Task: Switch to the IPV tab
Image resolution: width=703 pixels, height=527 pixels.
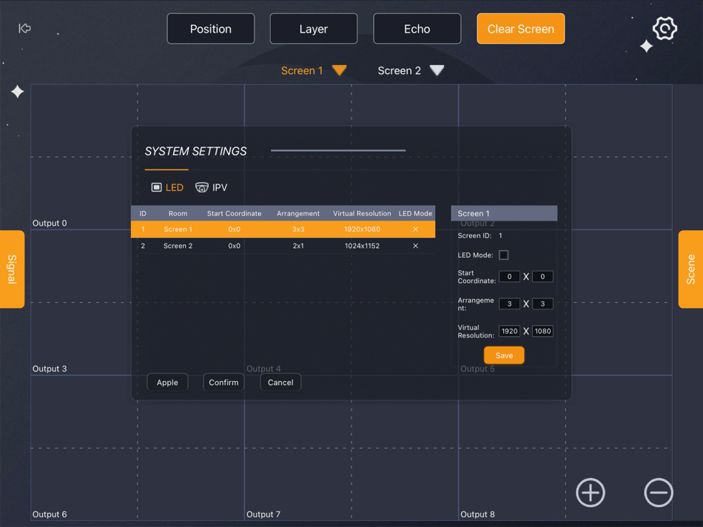Action: [212, 187]
